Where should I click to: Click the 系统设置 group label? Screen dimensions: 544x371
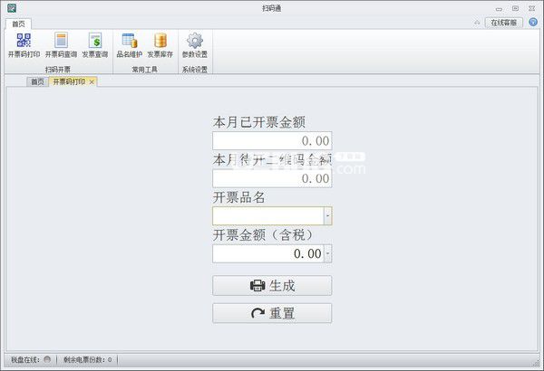(195, 70)
